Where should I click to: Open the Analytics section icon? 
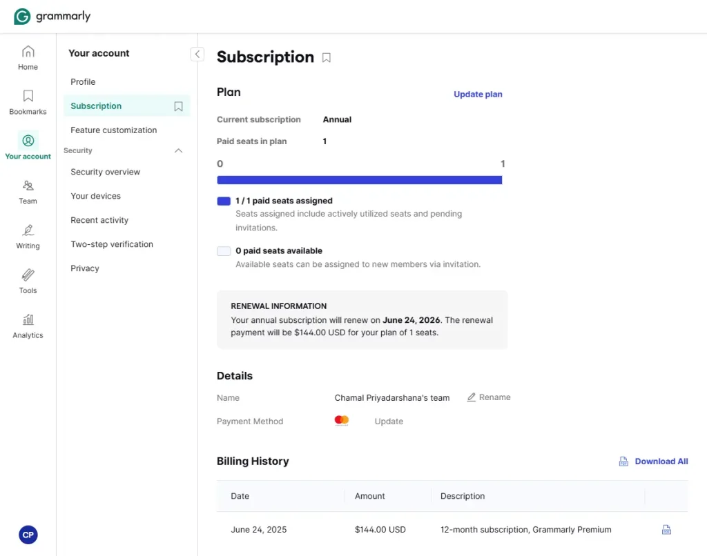click(x=28, y=319)
